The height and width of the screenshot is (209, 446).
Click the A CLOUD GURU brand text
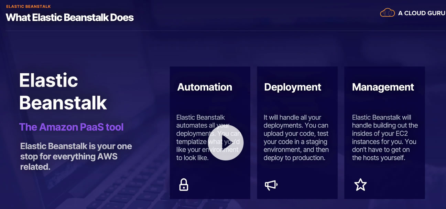click(422, 13)
